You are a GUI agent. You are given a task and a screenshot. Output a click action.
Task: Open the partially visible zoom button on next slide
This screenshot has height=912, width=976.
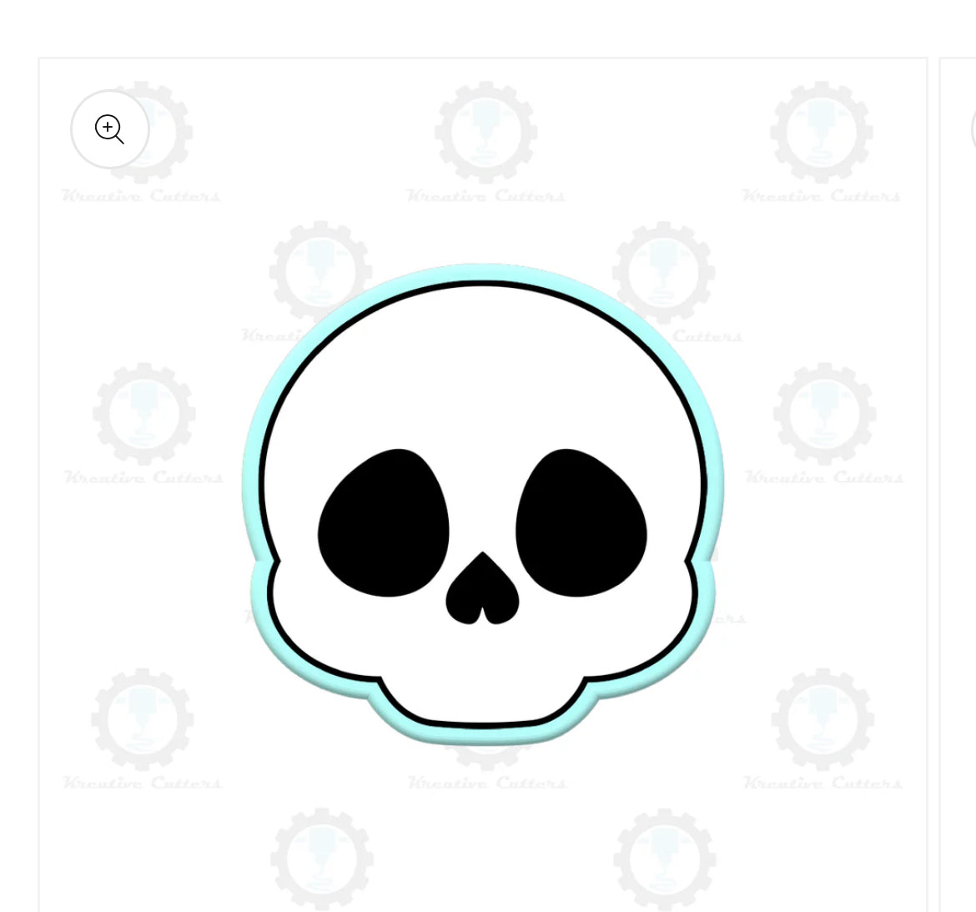coord(973,128)
